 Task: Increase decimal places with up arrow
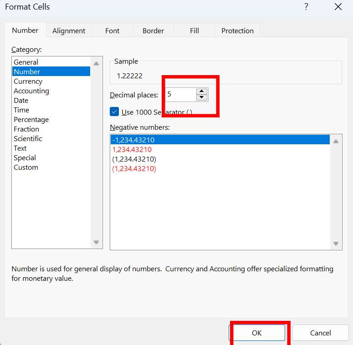point(201,91)
